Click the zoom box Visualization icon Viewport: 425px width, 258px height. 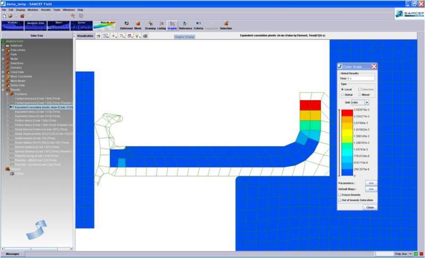click(106, 36)
